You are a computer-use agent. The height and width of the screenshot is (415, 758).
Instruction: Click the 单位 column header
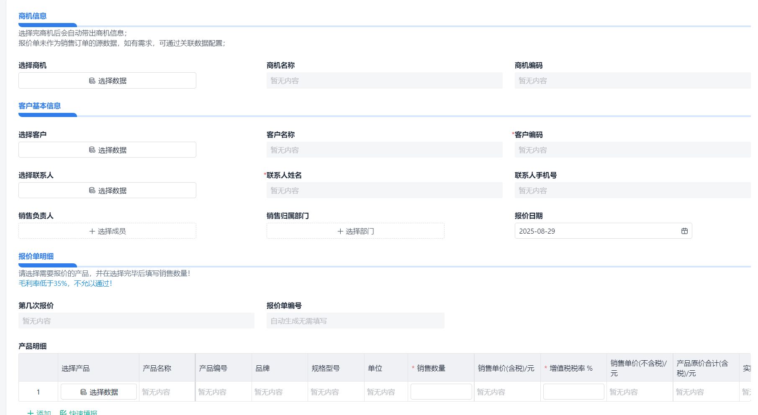coord(386,368)
